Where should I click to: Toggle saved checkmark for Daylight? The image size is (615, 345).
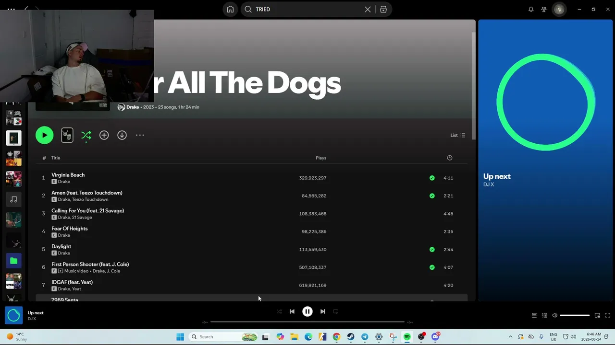432,249
